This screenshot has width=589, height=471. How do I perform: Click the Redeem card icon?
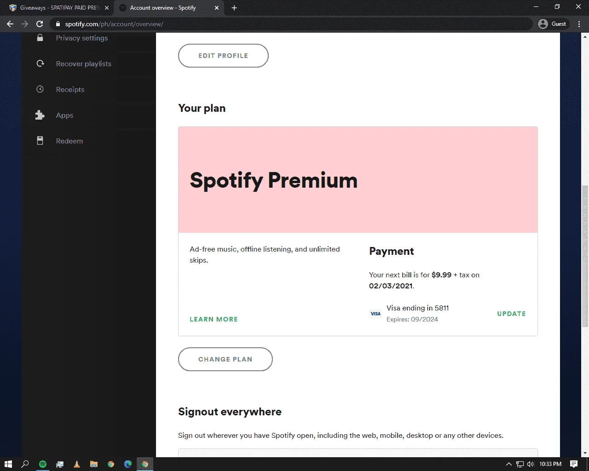(40, 141)
